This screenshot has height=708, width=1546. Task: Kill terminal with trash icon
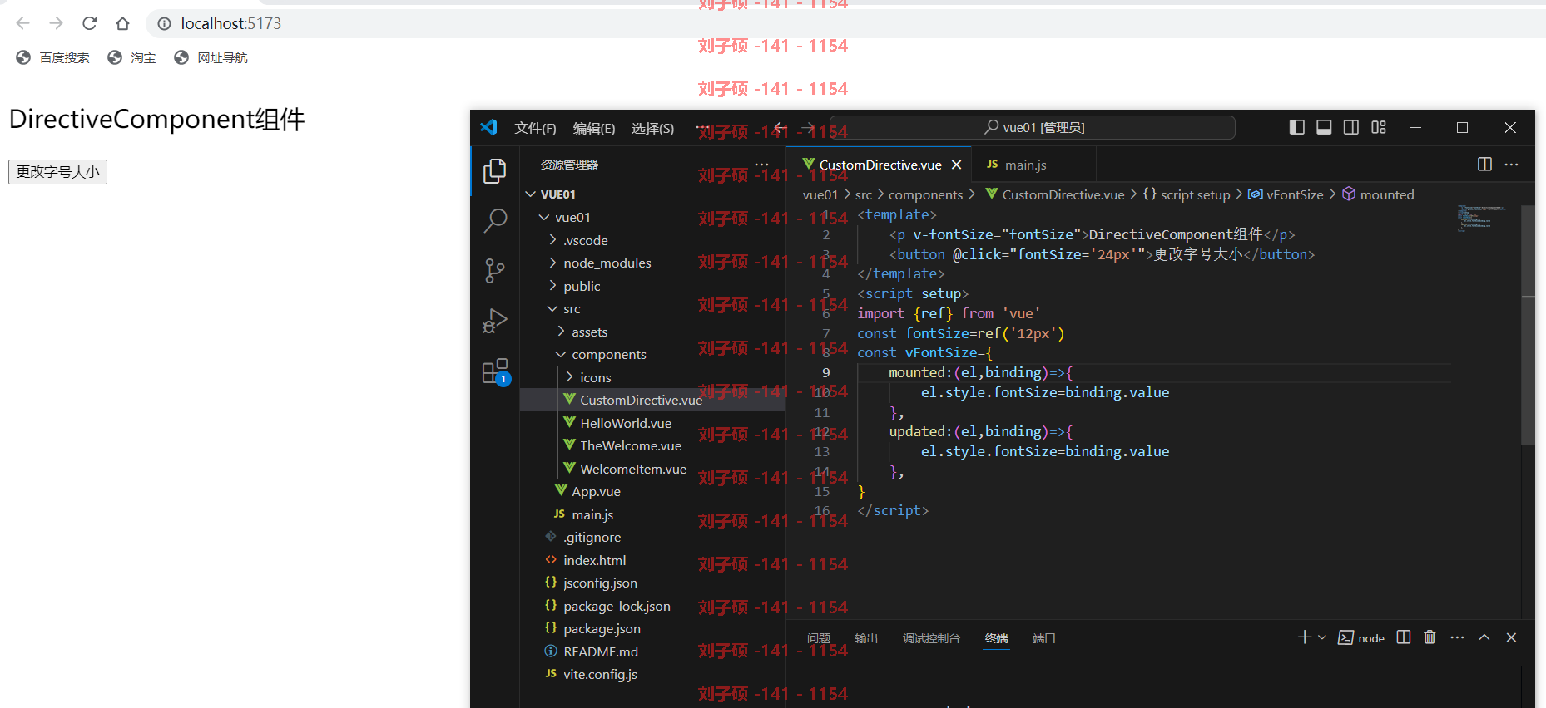(1430, 637)
